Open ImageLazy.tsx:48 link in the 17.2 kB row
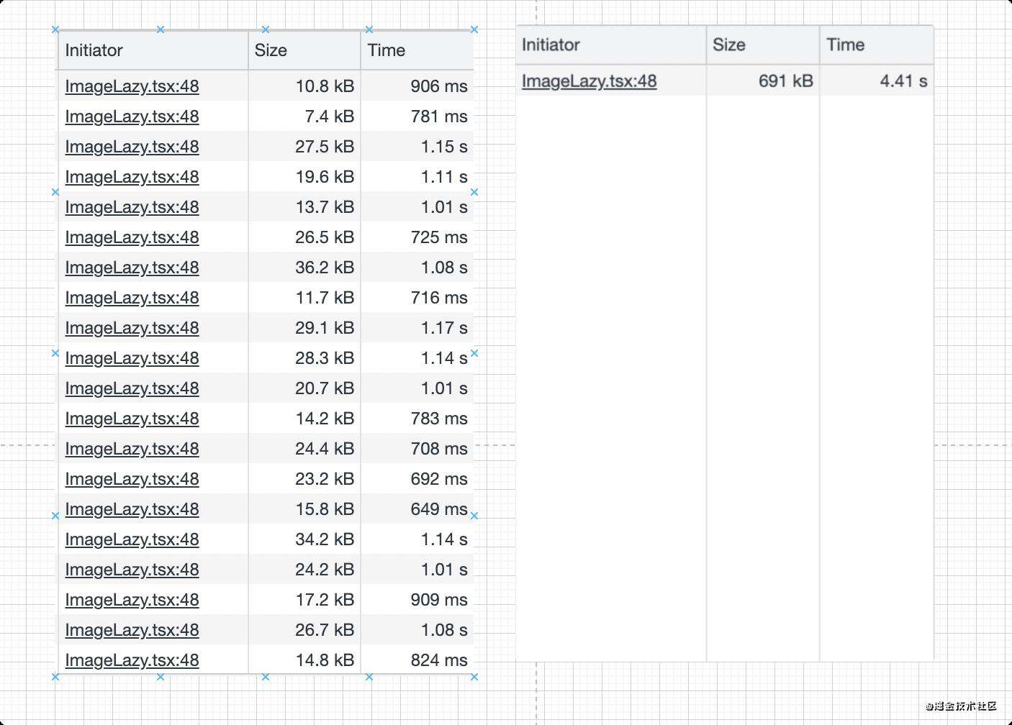 (132, 600)
